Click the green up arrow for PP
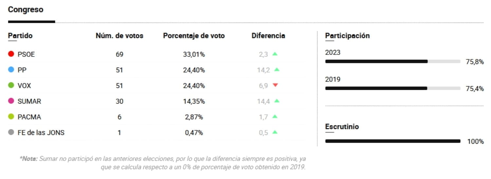Image resolution: width=491 pixels, height=179 pixels. coord(277,70)
